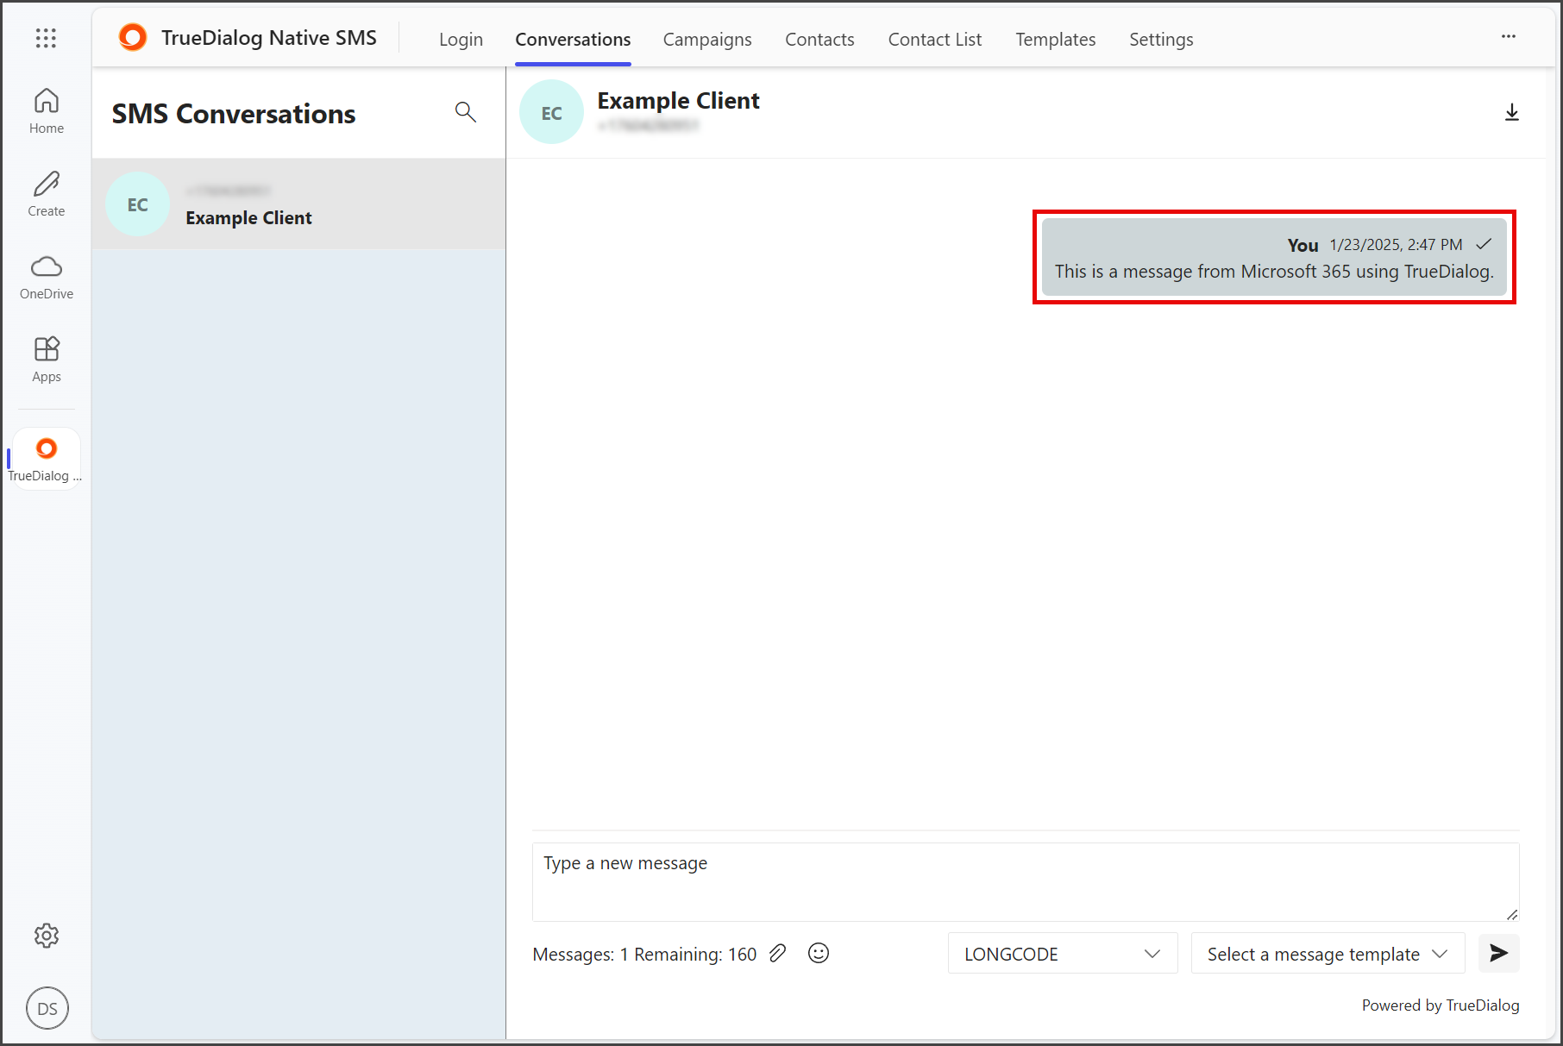Click into the Type a new message box
This screenshot has height=1046, width=1563.
click(x=1026, y=882)
